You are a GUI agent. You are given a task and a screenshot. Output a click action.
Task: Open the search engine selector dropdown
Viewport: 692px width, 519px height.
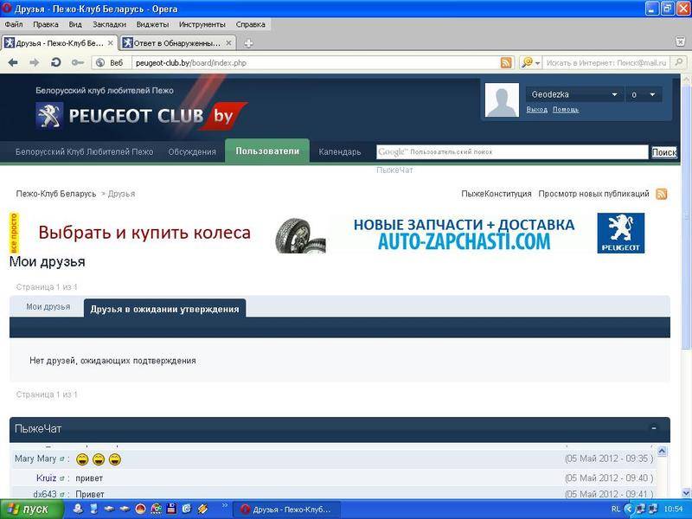pyautogui.click(x=530, y=62)
